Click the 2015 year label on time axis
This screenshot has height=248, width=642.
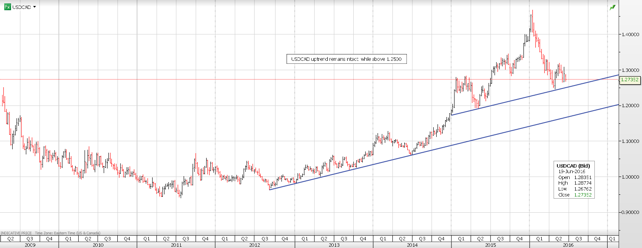(491, 245)
